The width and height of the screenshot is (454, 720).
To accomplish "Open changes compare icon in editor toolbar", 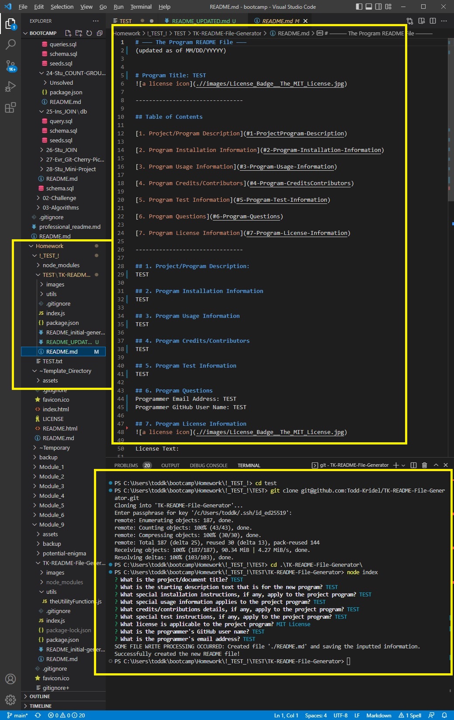I will pos(410,21).
